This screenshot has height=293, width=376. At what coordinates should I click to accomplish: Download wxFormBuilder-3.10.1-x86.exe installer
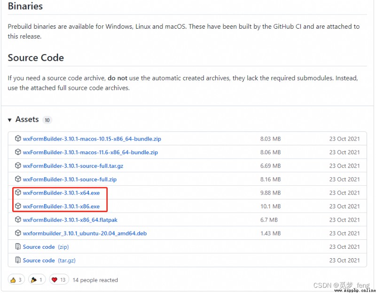tap(61, 206)
